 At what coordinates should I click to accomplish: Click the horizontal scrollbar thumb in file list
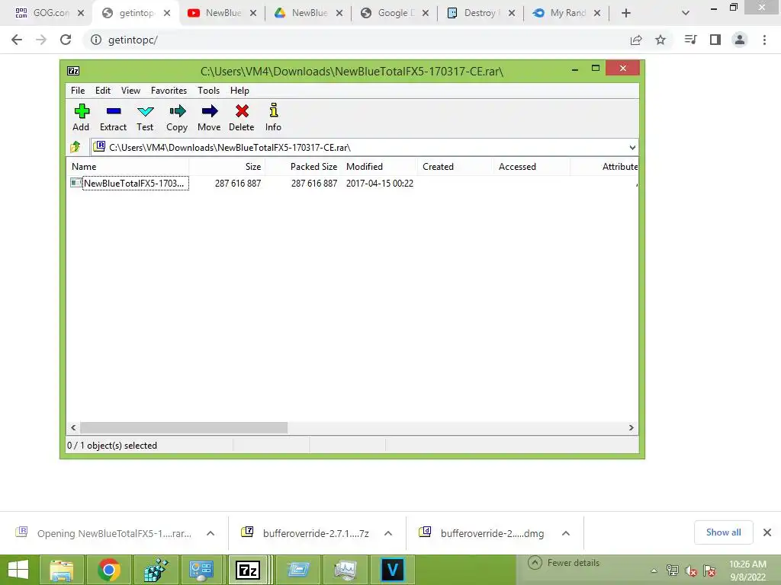coord(184,428)
